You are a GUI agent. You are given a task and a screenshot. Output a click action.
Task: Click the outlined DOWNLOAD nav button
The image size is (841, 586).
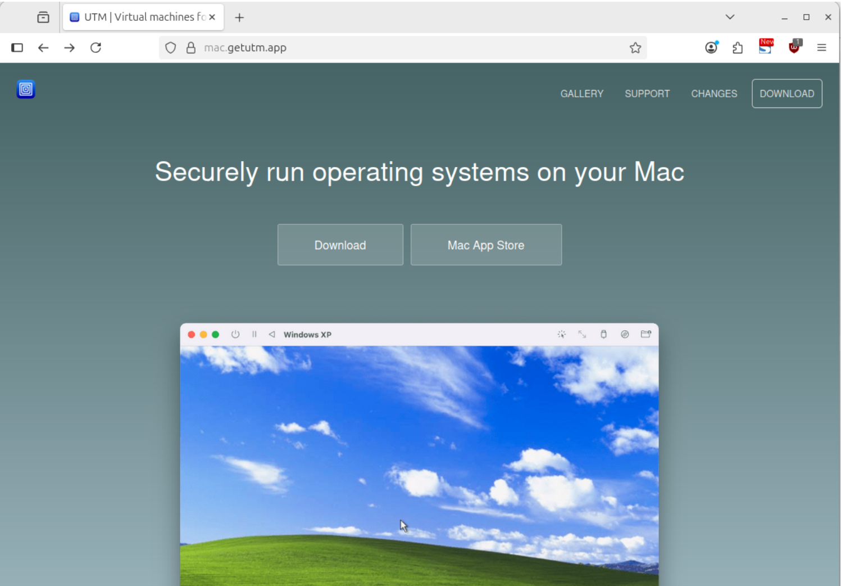click(787, 94)
